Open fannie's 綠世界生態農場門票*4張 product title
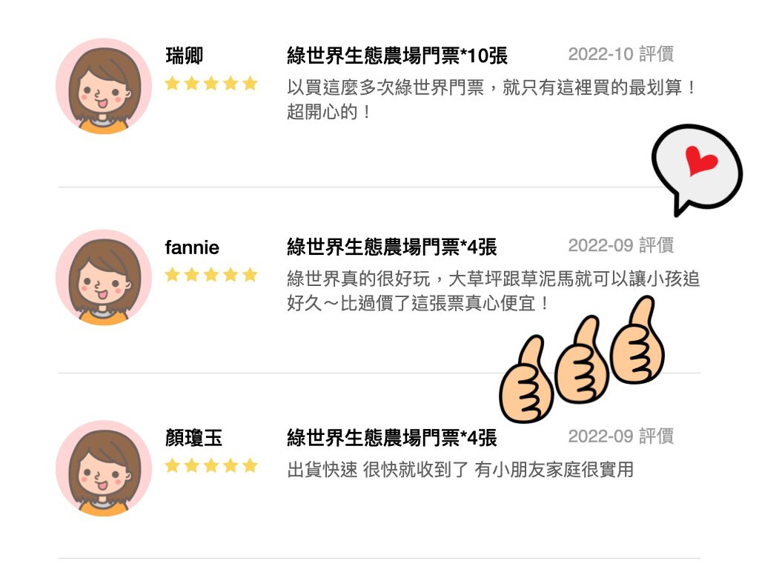The height and width of the screenshot is (569, 759). tap(392, 247)
